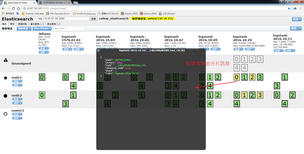The width and height of the screenshot is (304, 154).
Task: Open the URL Decoder/Encoder bookmark
Action: click(58, 13)
